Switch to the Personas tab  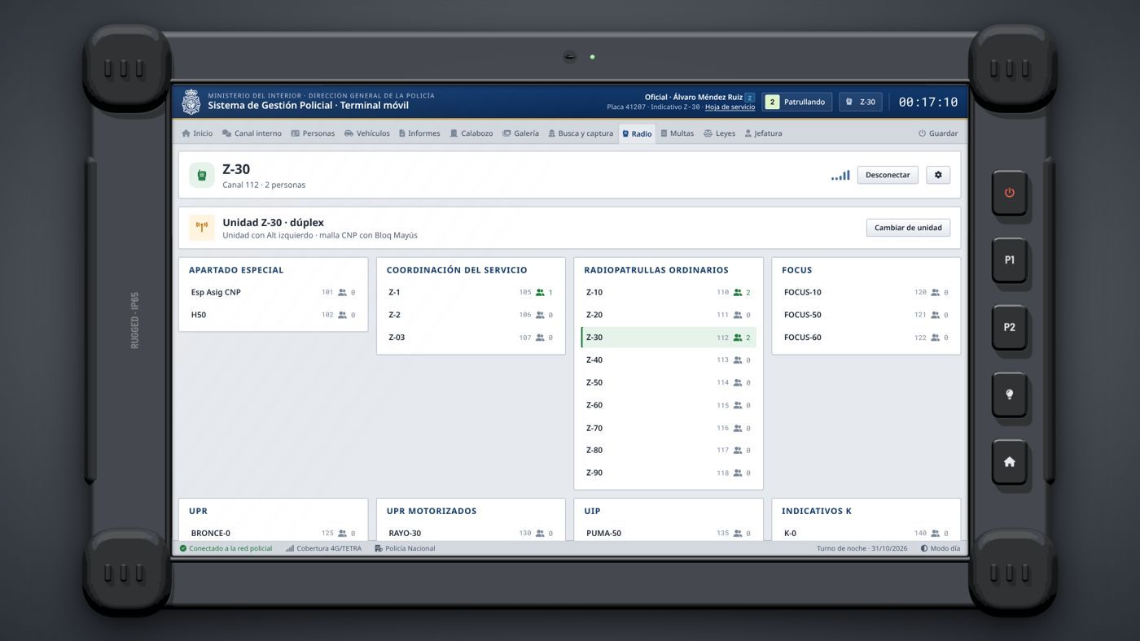coord(313,133)
